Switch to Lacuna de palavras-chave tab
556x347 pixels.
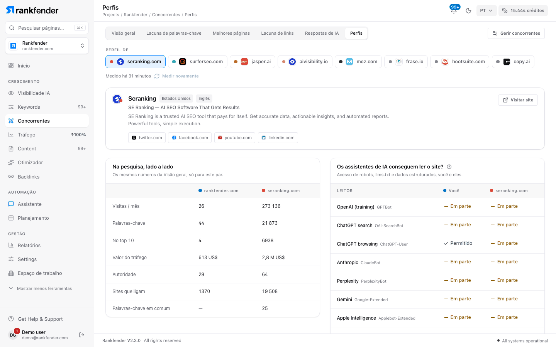click(x=174, y=33)
